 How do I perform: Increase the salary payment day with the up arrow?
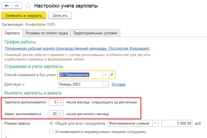(60, 101)
